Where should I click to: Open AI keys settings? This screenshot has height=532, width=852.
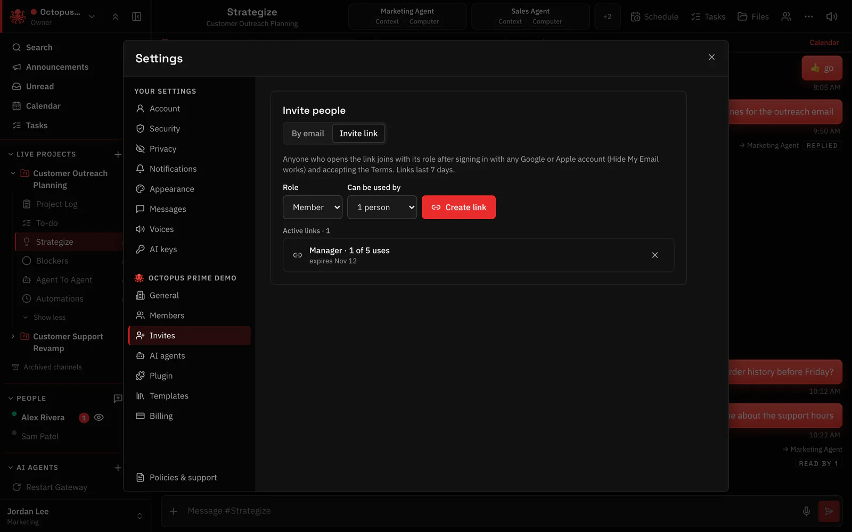190,249
